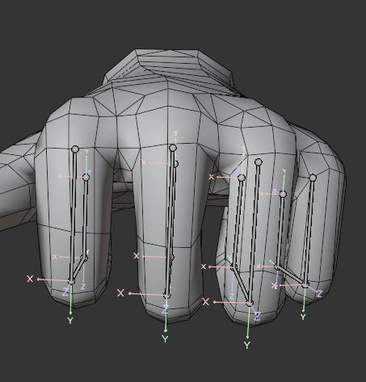366x382 pixels.
Task: Click mid-height pink X label on middle finger
Action: (137, 256)
